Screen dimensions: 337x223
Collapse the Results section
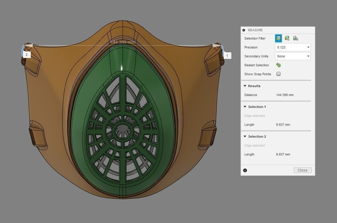[245, 86]
